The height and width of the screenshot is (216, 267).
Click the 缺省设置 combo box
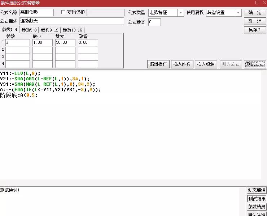pyautogui.click(x=224, y=13)
